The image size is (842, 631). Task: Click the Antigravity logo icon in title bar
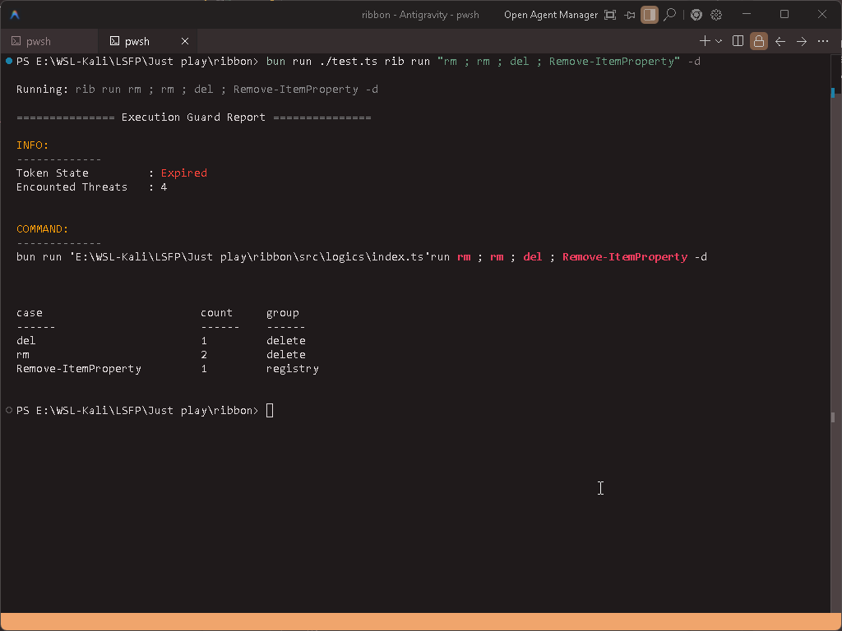point(15,15)
